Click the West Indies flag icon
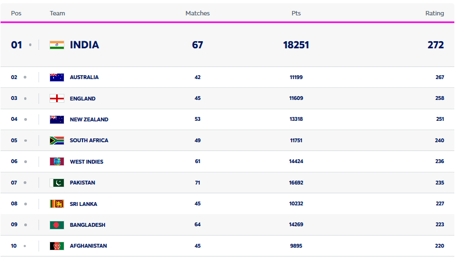 pyautogui.click(x=57, y=161)
